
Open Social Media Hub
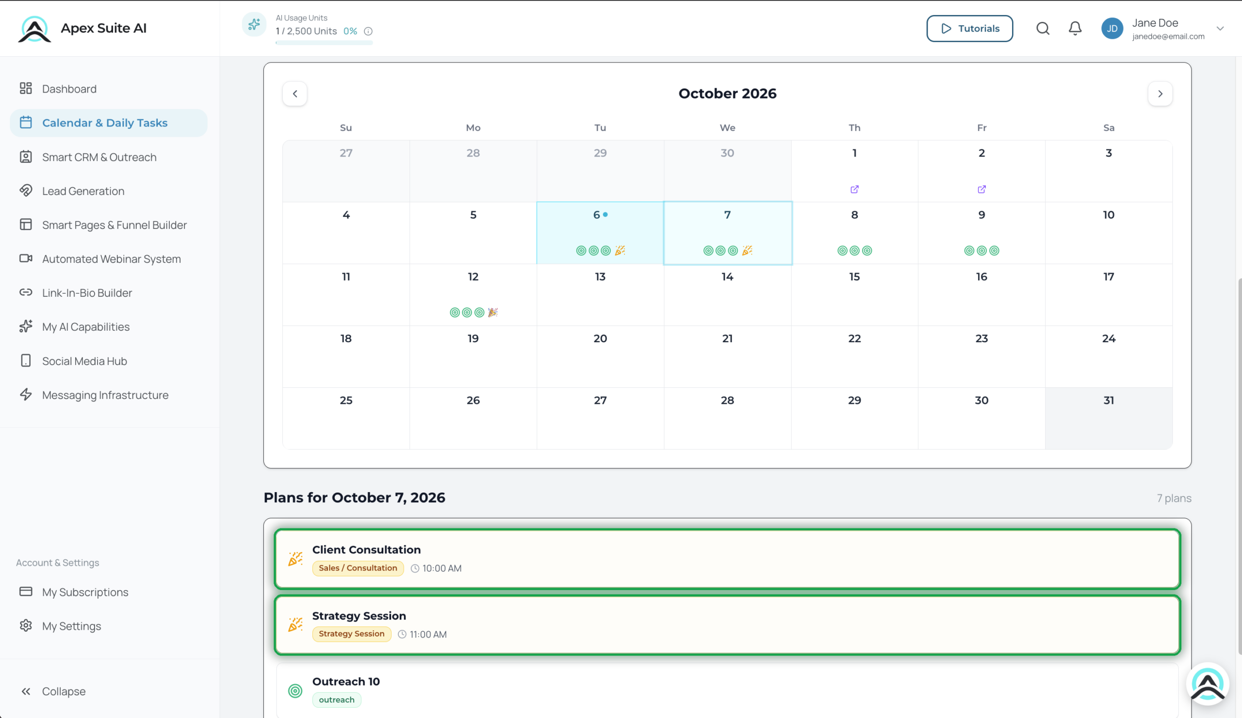point(108,361)
